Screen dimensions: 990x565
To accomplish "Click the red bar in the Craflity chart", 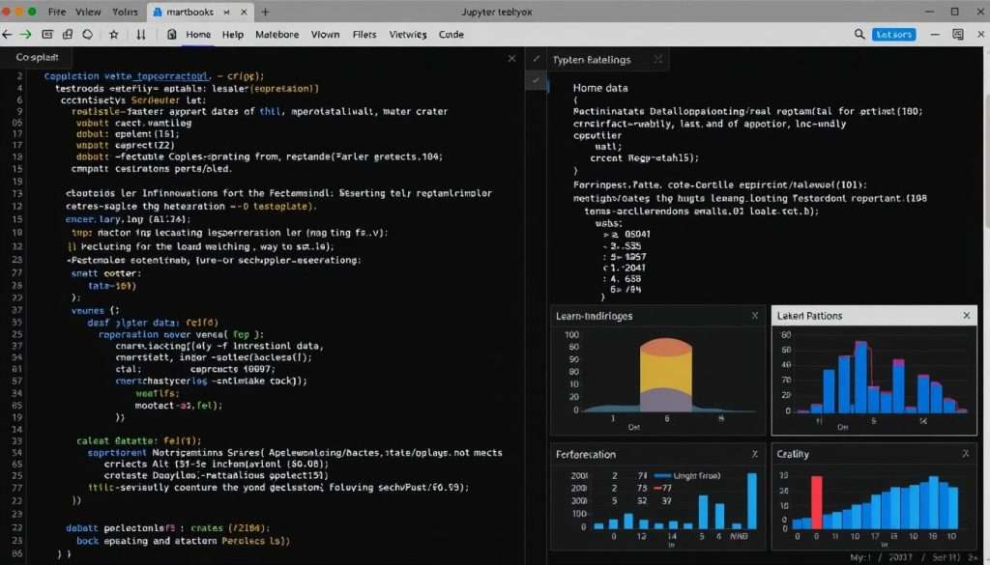I will click(817, 502).
